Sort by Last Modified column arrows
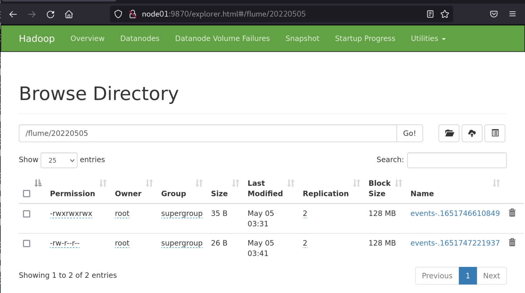This screenshot has width=525, height=293. pos(291,183)
